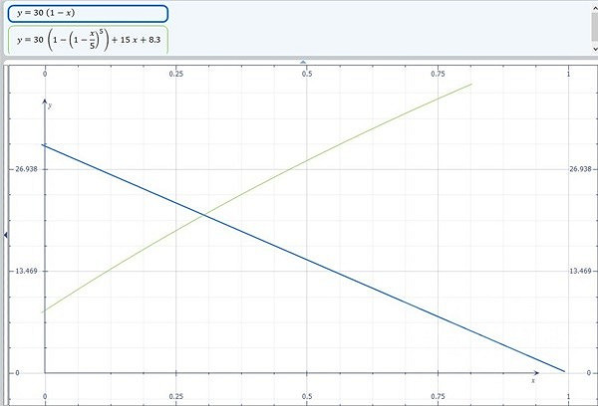Select the y = 30 (1 − x) equation
Viewport: 598px width, 406px height.
point(87,14)
